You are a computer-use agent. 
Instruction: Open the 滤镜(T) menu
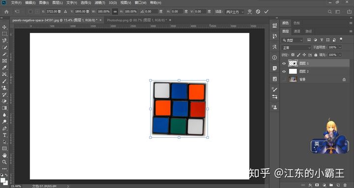(100, 3)
